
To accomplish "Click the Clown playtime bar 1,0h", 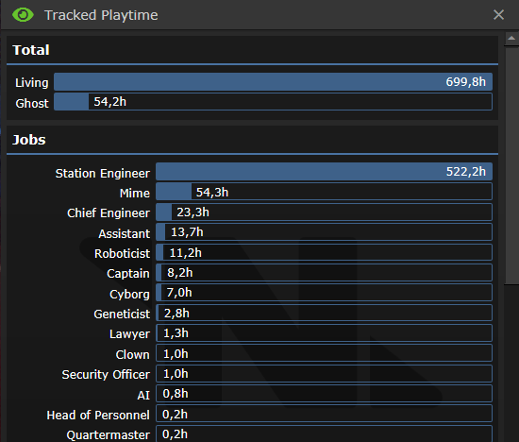I will tap(324, 353).
